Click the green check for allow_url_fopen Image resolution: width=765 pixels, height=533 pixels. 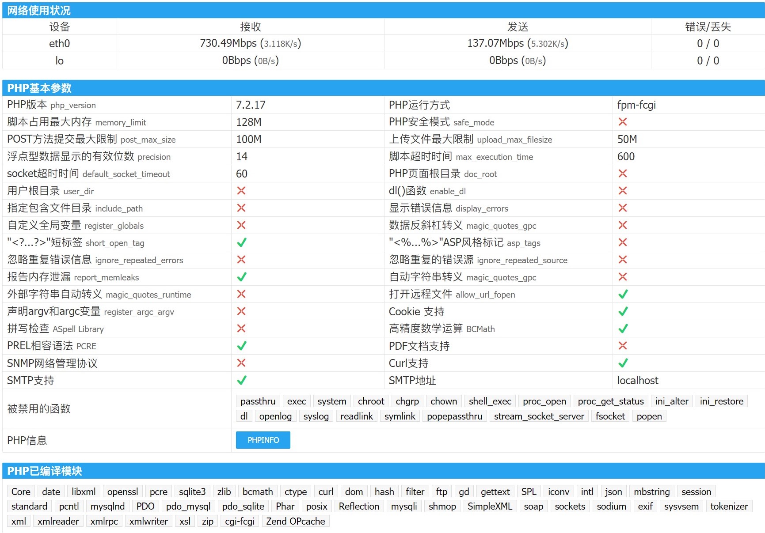(x=623, y=294)
